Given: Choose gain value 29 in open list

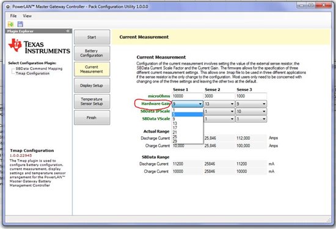Looking at the screenshot, I should click(188, 141).
